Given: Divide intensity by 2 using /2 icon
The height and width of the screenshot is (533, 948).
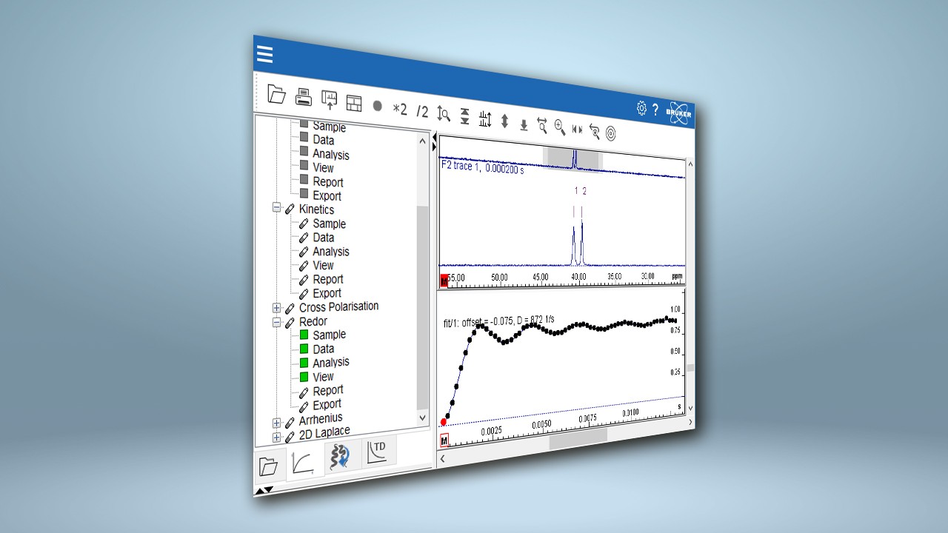Looking at the screenshot, I should 422,110.
